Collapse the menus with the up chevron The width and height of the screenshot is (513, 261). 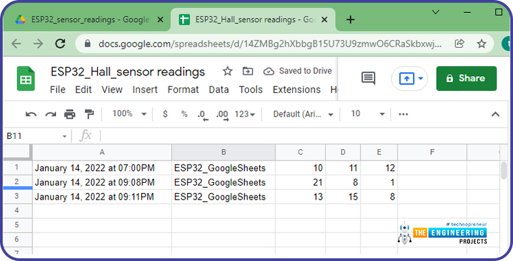pyautogui.click(x=495, y=114)
